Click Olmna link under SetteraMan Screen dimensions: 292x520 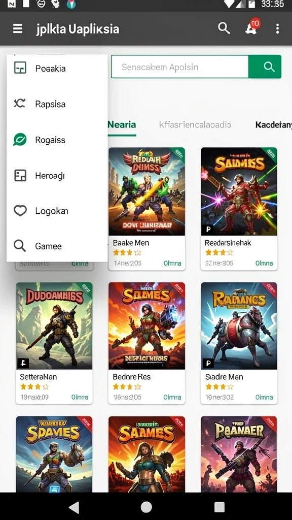click(x=80, y=397)
